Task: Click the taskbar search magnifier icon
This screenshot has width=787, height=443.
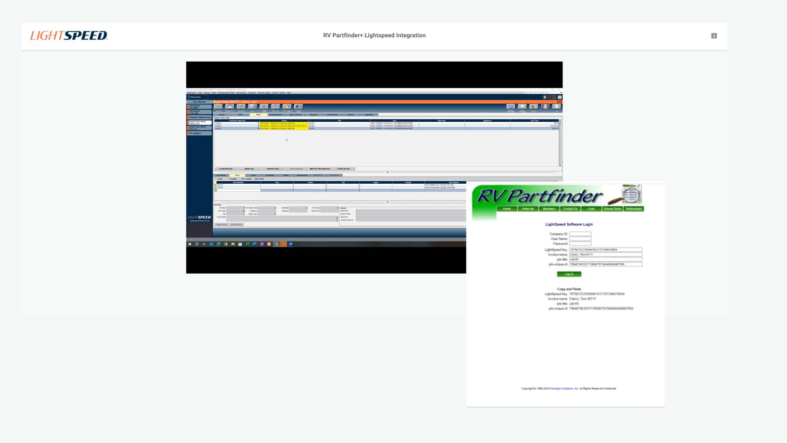Action: click(x=197, y=244)
